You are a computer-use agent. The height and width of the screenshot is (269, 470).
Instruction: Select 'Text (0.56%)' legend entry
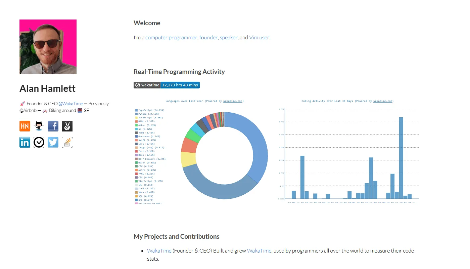point(145,151)
